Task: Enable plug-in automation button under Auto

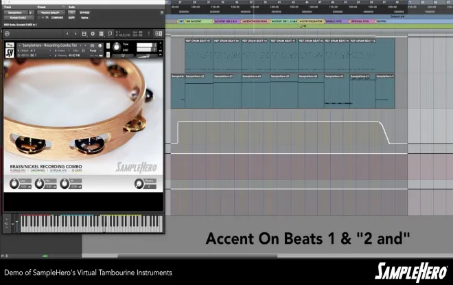Action: point(71,12)
